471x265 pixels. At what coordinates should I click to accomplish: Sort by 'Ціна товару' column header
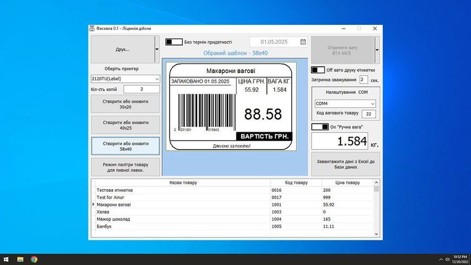(347, 183)
